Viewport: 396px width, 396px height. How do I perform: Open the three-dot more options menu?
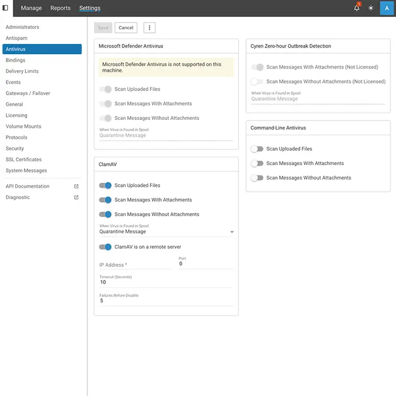point(149,28)
